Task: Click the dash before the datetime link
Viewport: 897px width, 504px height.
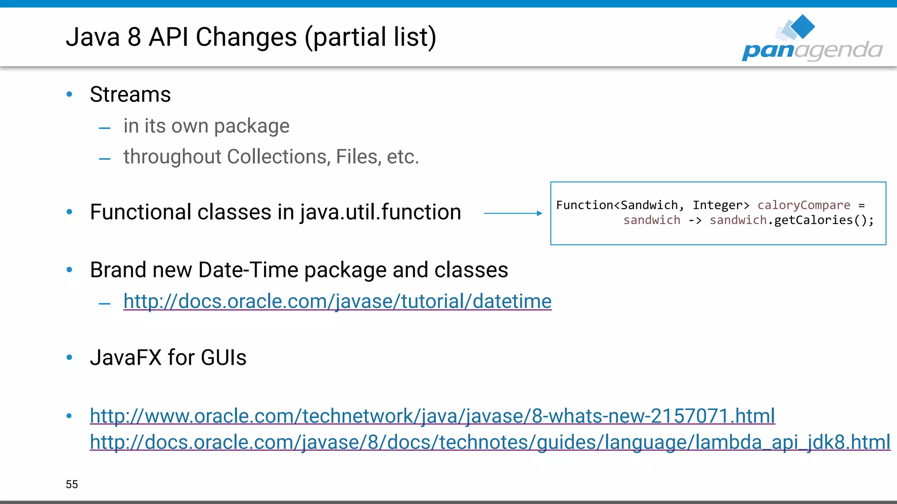Action: pyautogui.click(x=105, y=303)
